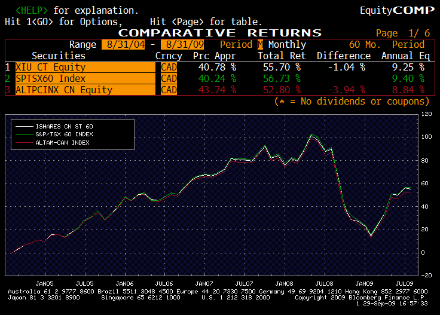Click the CAD currency field for ALTPCINX
This screenshot has width=440, height=315.
coord(169,90)
